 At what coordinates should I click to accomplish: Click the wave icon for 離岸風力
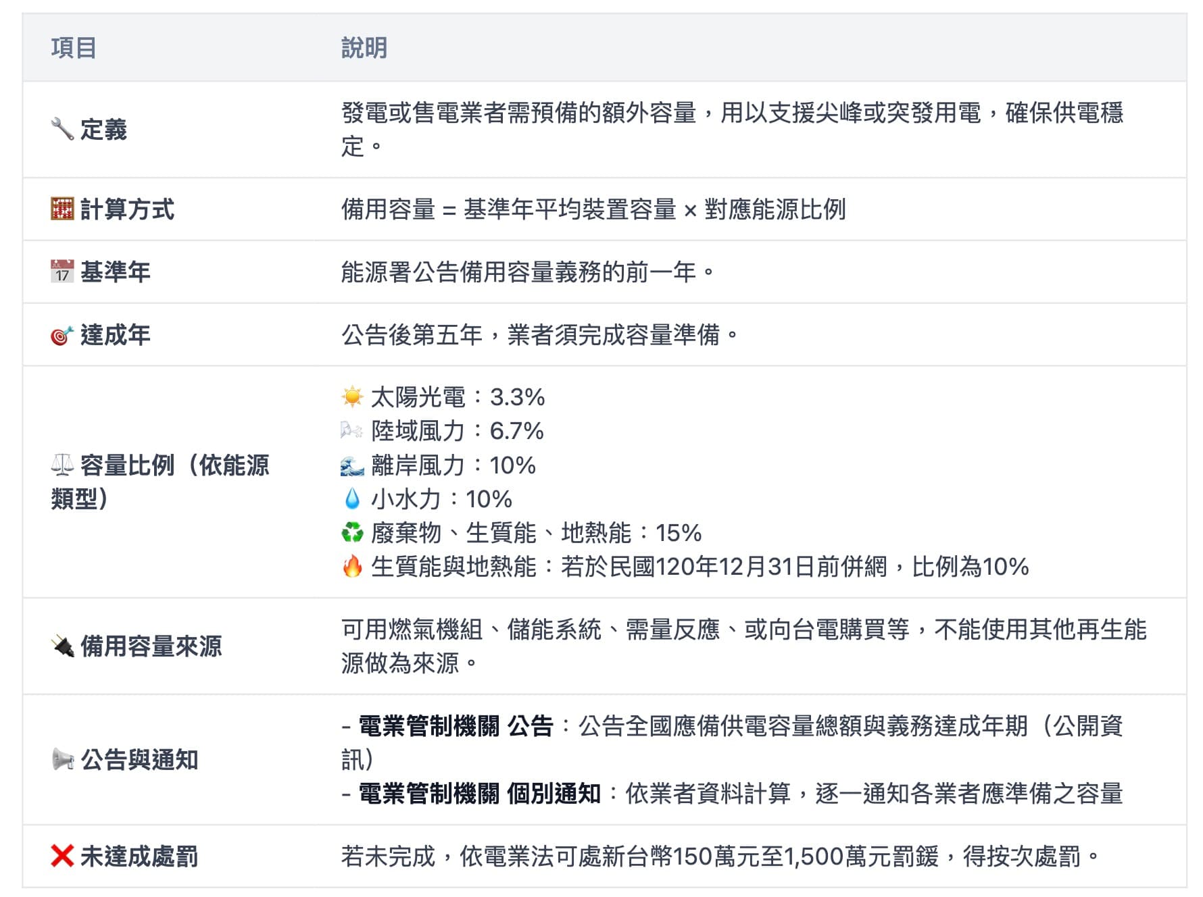click(351, 465)
